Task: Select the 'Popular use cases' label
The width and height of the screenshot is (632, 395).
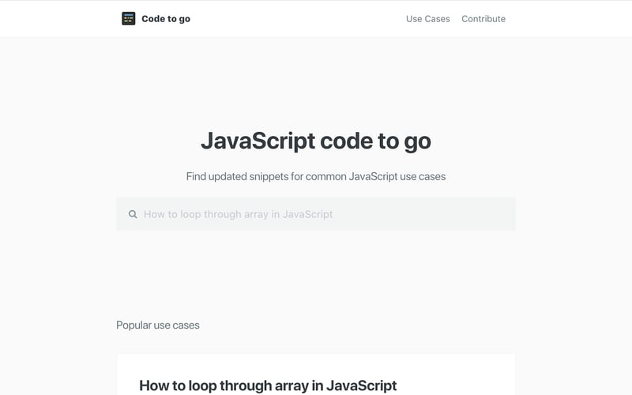Action: [157, 325]
